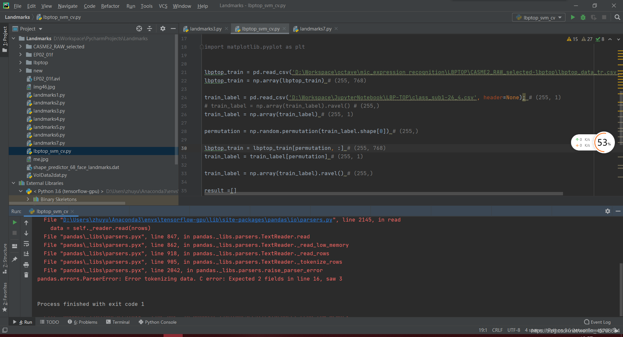Print Run console output
The height and width of the screenshot is (337, 623).
[26, 265]
